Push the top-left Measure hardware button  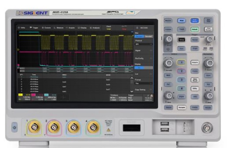click(168, 20)
